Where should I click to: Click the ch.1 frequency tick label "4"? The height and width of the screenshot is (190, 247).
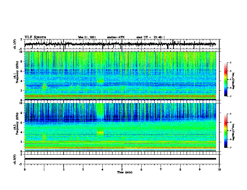pyautogui.click(x=22, y=81)
